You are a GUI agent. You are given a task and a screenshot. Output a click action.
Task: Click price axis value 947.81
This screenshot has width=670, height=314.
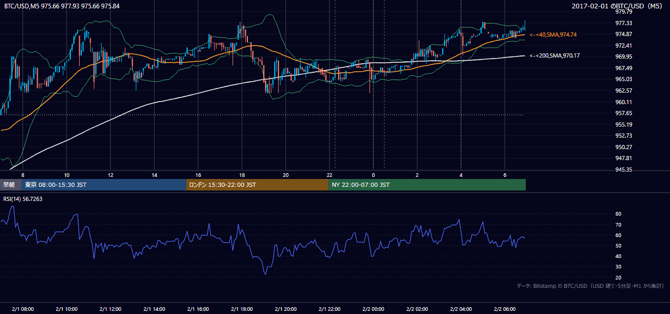623,158
